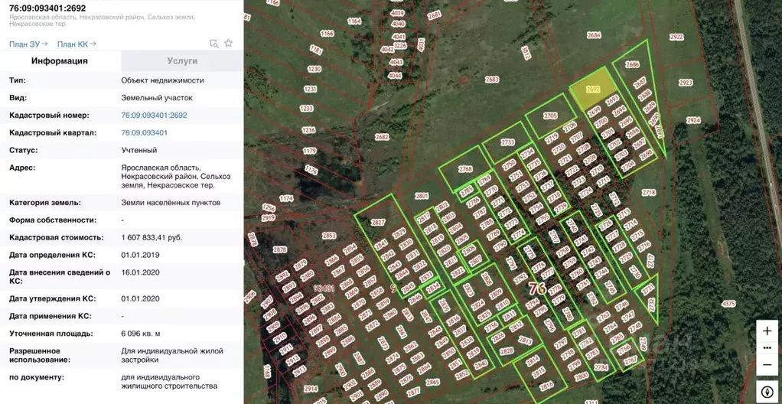Screen dimensions: 782x404
Task: Click map parcel label 2801
Action: coord(422,196)
